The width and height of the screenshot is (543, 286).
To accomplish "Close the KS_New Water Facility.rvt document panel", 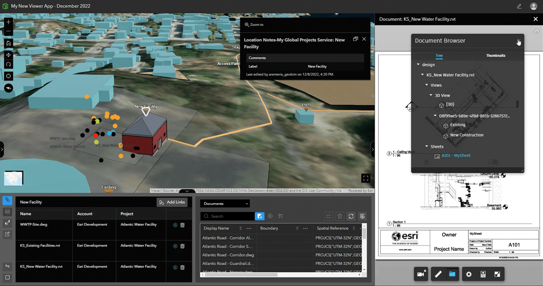I will coord(535,19).
